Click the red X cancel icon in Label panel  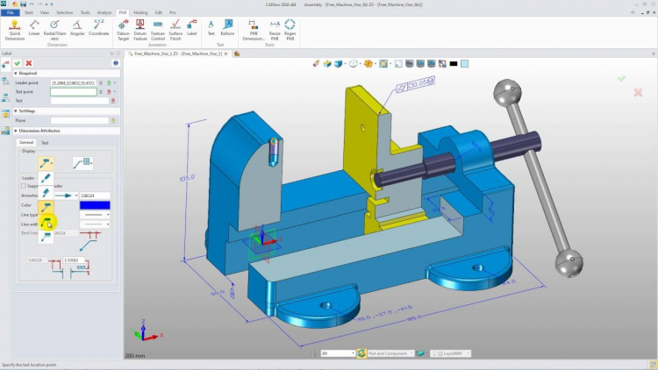pyautogui.click(x=29, y=63)
